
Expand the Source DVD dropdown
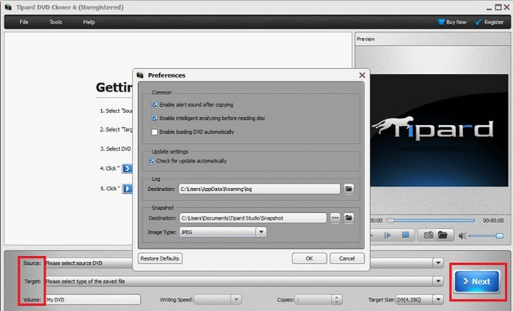pyautogui.click(x=438, y=263)
